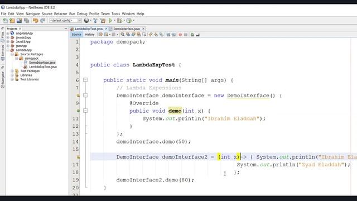Screen dimensions: 357x201
Task: Expand the jsonApp project node
Action: (x=8, y=46)
